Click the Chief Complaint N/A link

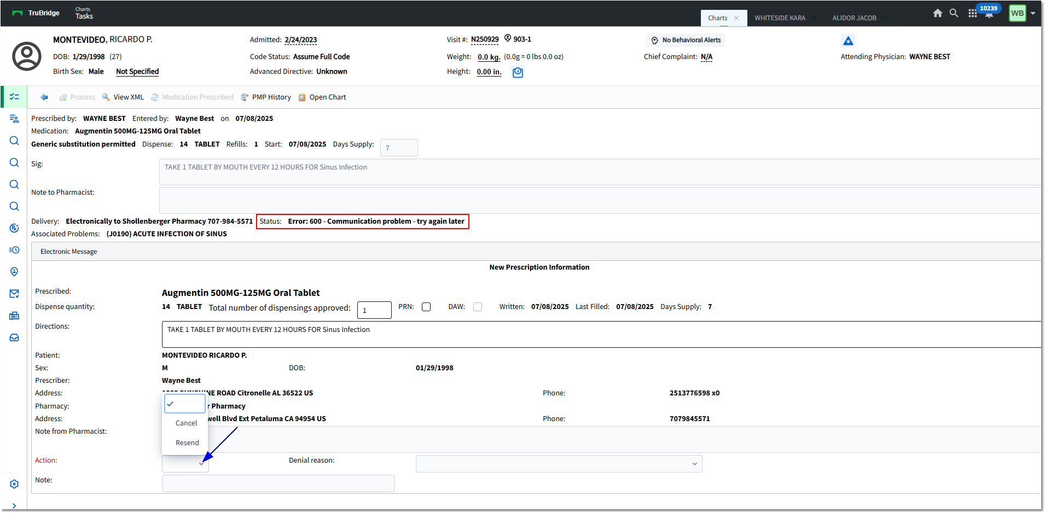click(706, 57)
